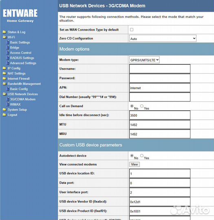
Task: Click the page icon beside Bridge
Action: 8,47
